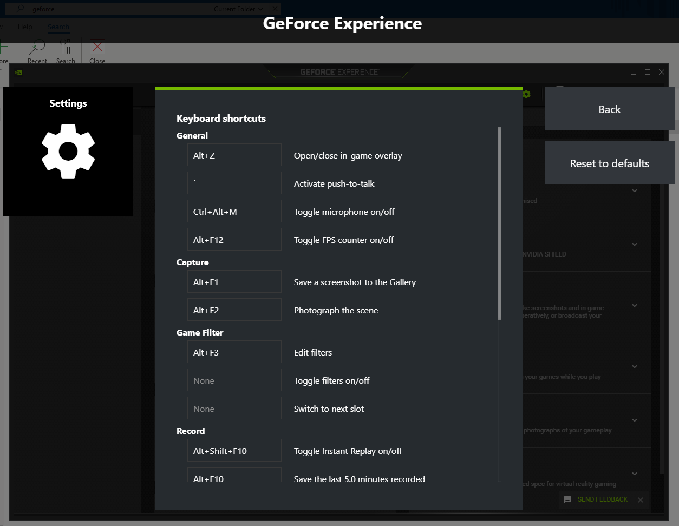Screen dimensions: 679x526
Task: Maximize the GeForce Experience window
Action: pyautogui.click(x=647, y=72)
